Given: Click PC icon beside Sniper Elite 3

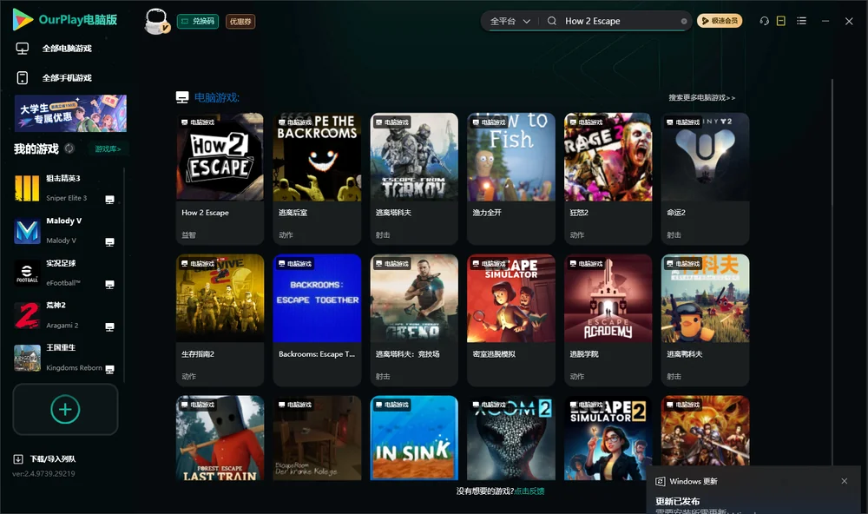Looking at the screenshot, I should click(109, 200).
